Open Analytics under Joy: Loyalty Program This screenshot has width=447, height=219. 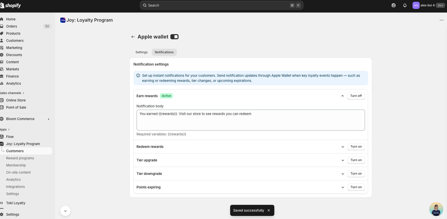coord(13,179)
